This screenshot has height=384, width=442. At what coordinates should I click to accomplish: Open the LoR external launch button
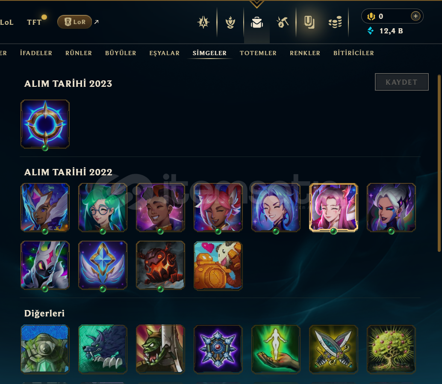point(75,22)
